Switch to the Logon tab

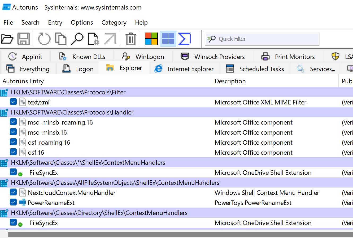[78, 69]
